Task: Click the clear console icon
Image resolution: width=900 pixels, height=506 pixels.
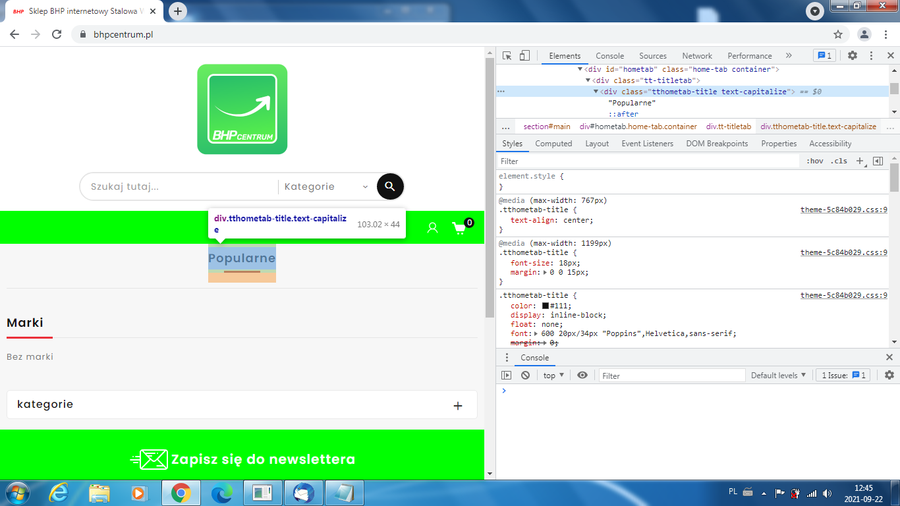Action: tap(525, 376)
